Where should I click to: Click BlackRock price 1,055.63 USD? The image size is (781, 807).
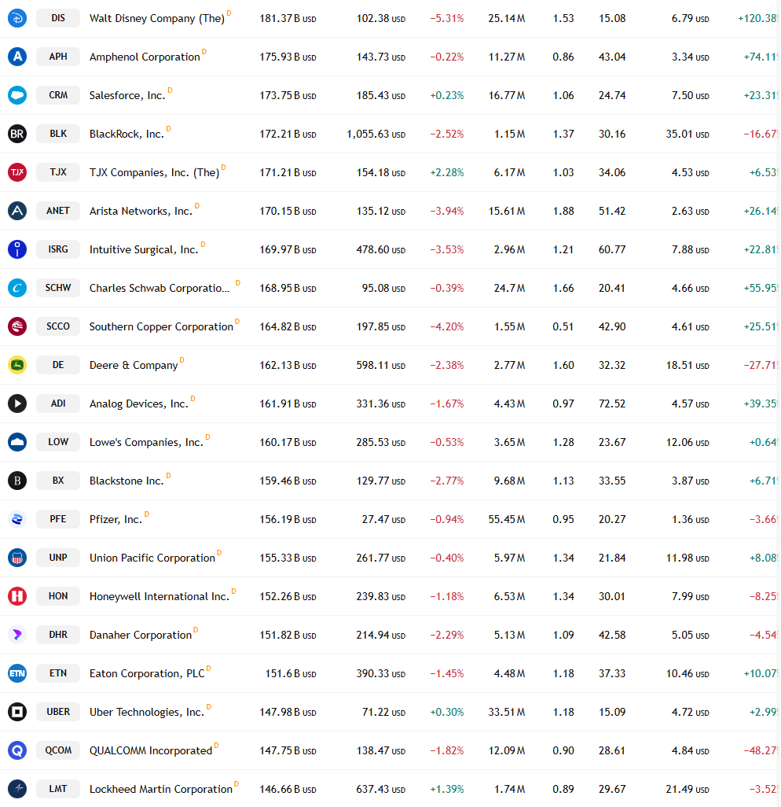pyautogui.click(x=376, y=134)
